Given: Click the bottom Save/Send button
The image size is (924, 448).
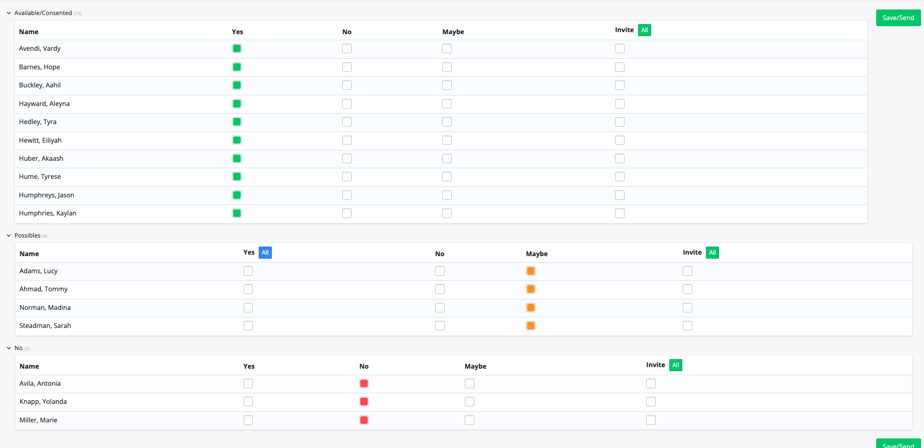Looking at the screenshot, I should click(x=898, y=444).
